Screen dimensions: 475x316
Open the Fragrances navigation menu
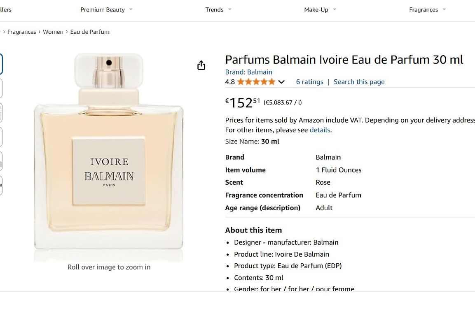(427, 10)
